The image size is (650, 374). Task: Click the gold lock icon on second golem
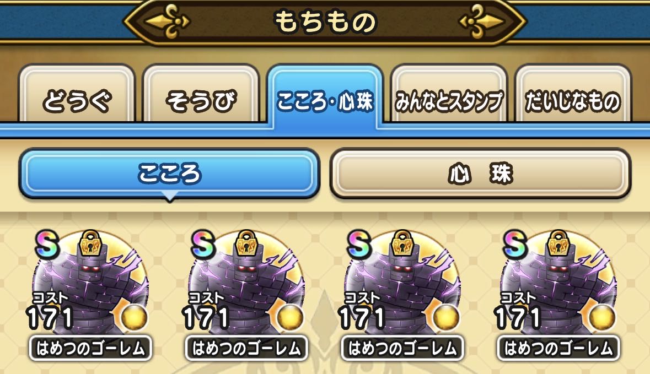246,243
